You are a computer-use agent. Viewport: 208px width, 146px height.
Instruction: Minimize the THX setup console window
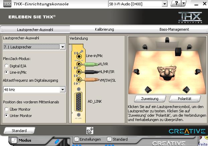pyautogui.click(x=196, y=4)
